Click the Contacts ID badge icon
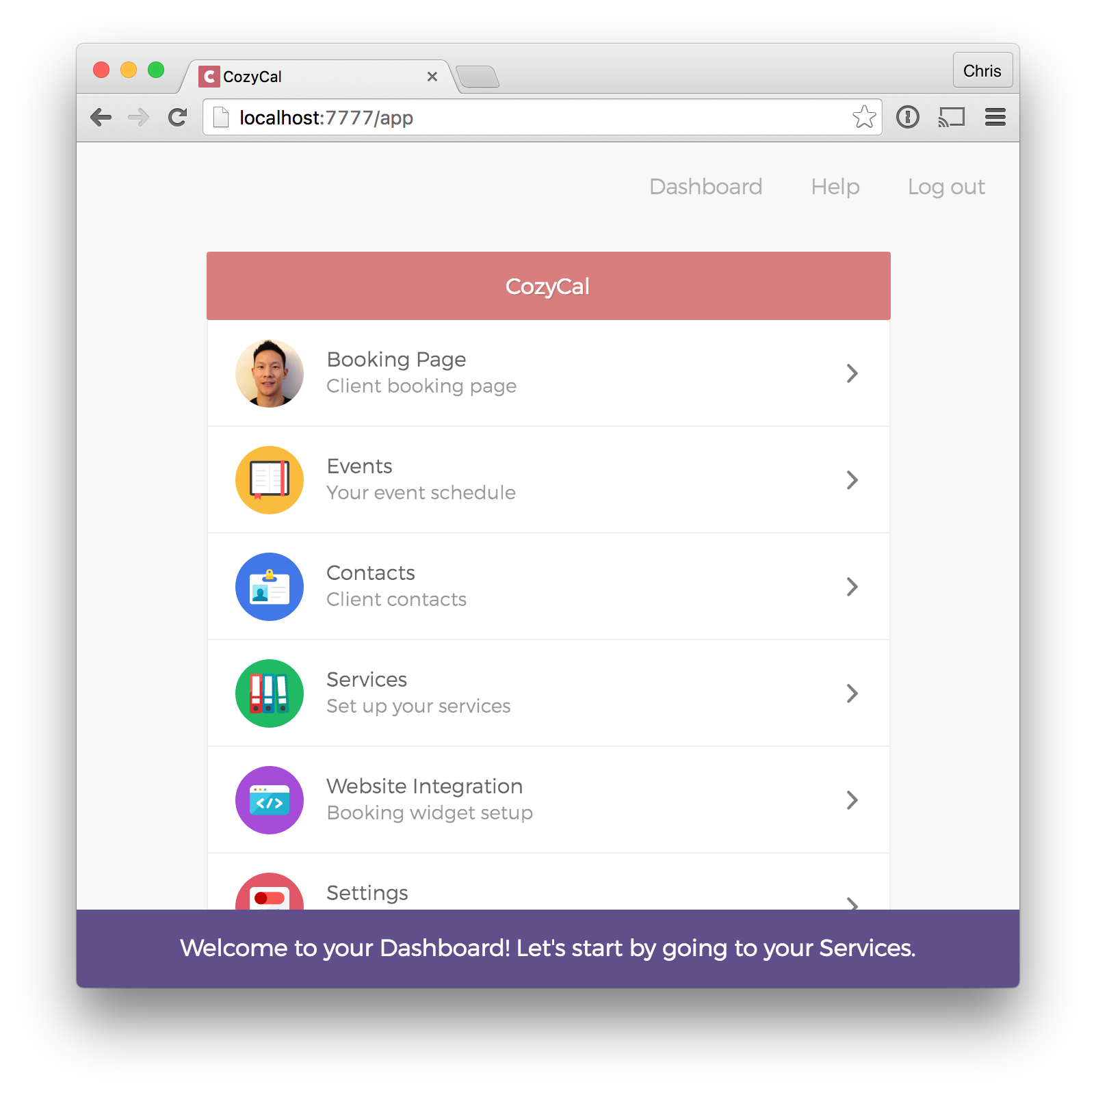The image size is (1096, 1097). pos(270,587)
